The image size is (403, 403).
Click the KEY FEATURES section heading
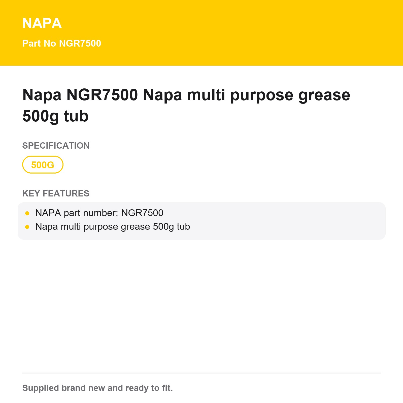56,193
